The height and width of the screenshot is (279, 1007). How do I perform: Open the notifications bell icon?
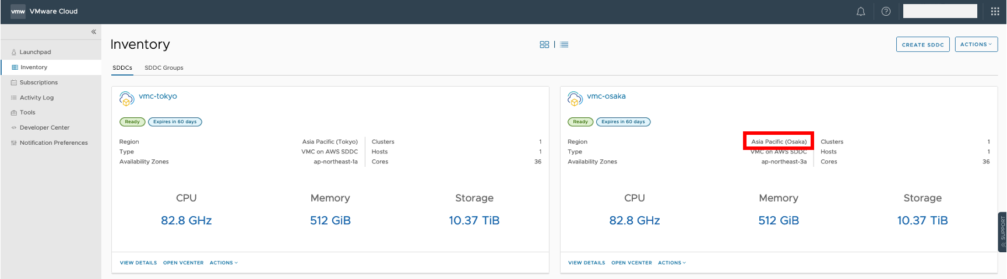pyautogui.click(x=861, y=12)
